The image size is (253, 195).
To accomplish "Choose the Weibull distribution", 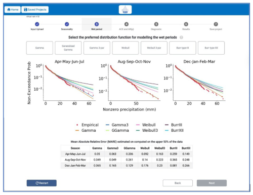I will click(x=125, y=48).
